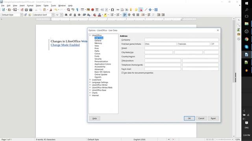Click the New document icon

coord(4,10)
